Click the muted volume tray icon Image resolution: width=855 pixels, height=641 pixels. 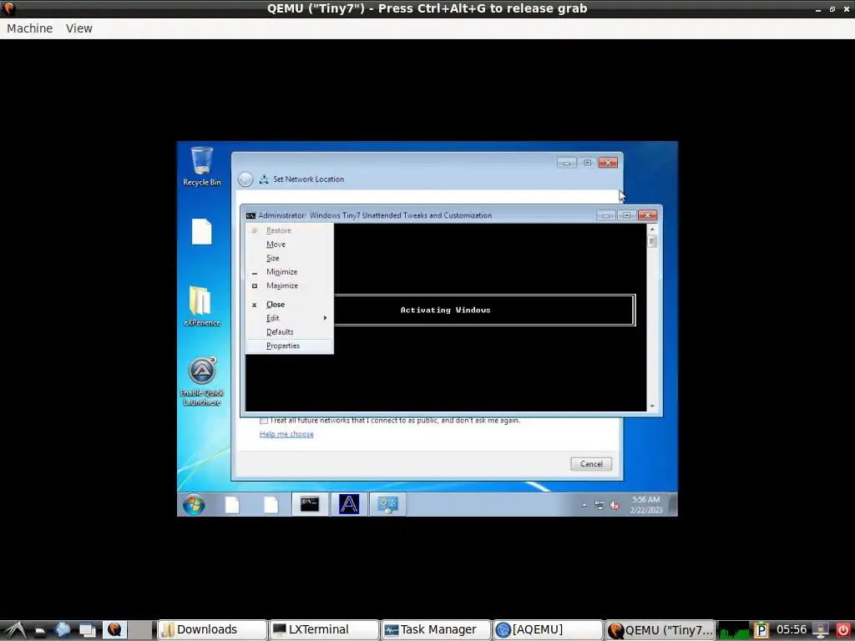coord(615,505)
